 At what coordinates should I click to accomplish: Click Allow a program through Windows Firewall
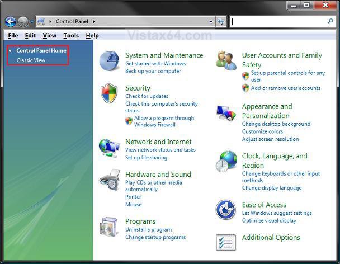coord(164,121)
